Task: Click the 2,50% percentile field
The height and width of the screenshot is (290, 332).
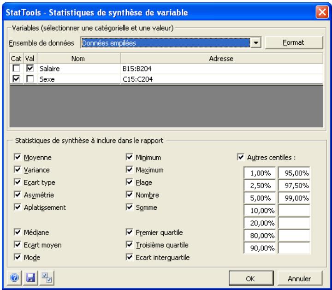Action: pos(260,185)
